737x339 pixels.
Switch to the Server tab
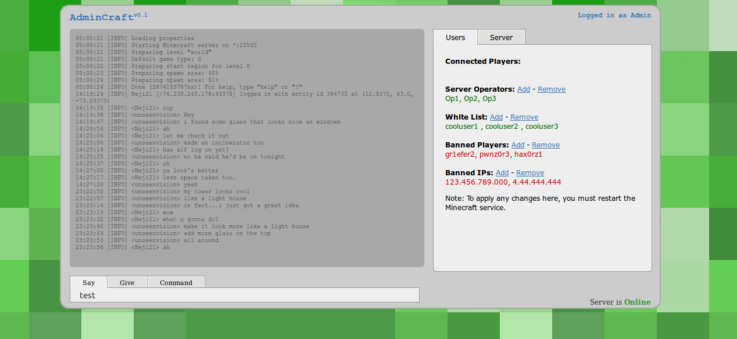[x=500, y=37]
